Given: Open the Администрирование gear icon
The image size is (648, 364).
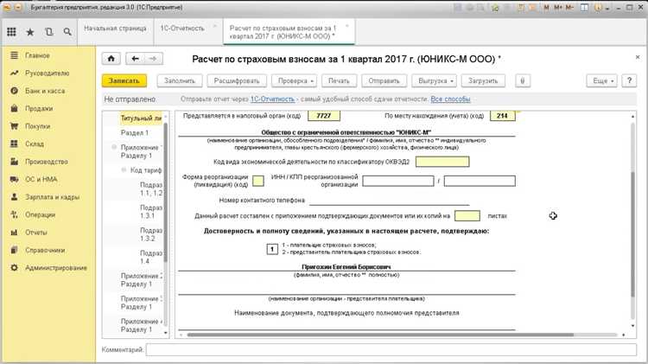Looking at the screenshot, I should 14,268.
